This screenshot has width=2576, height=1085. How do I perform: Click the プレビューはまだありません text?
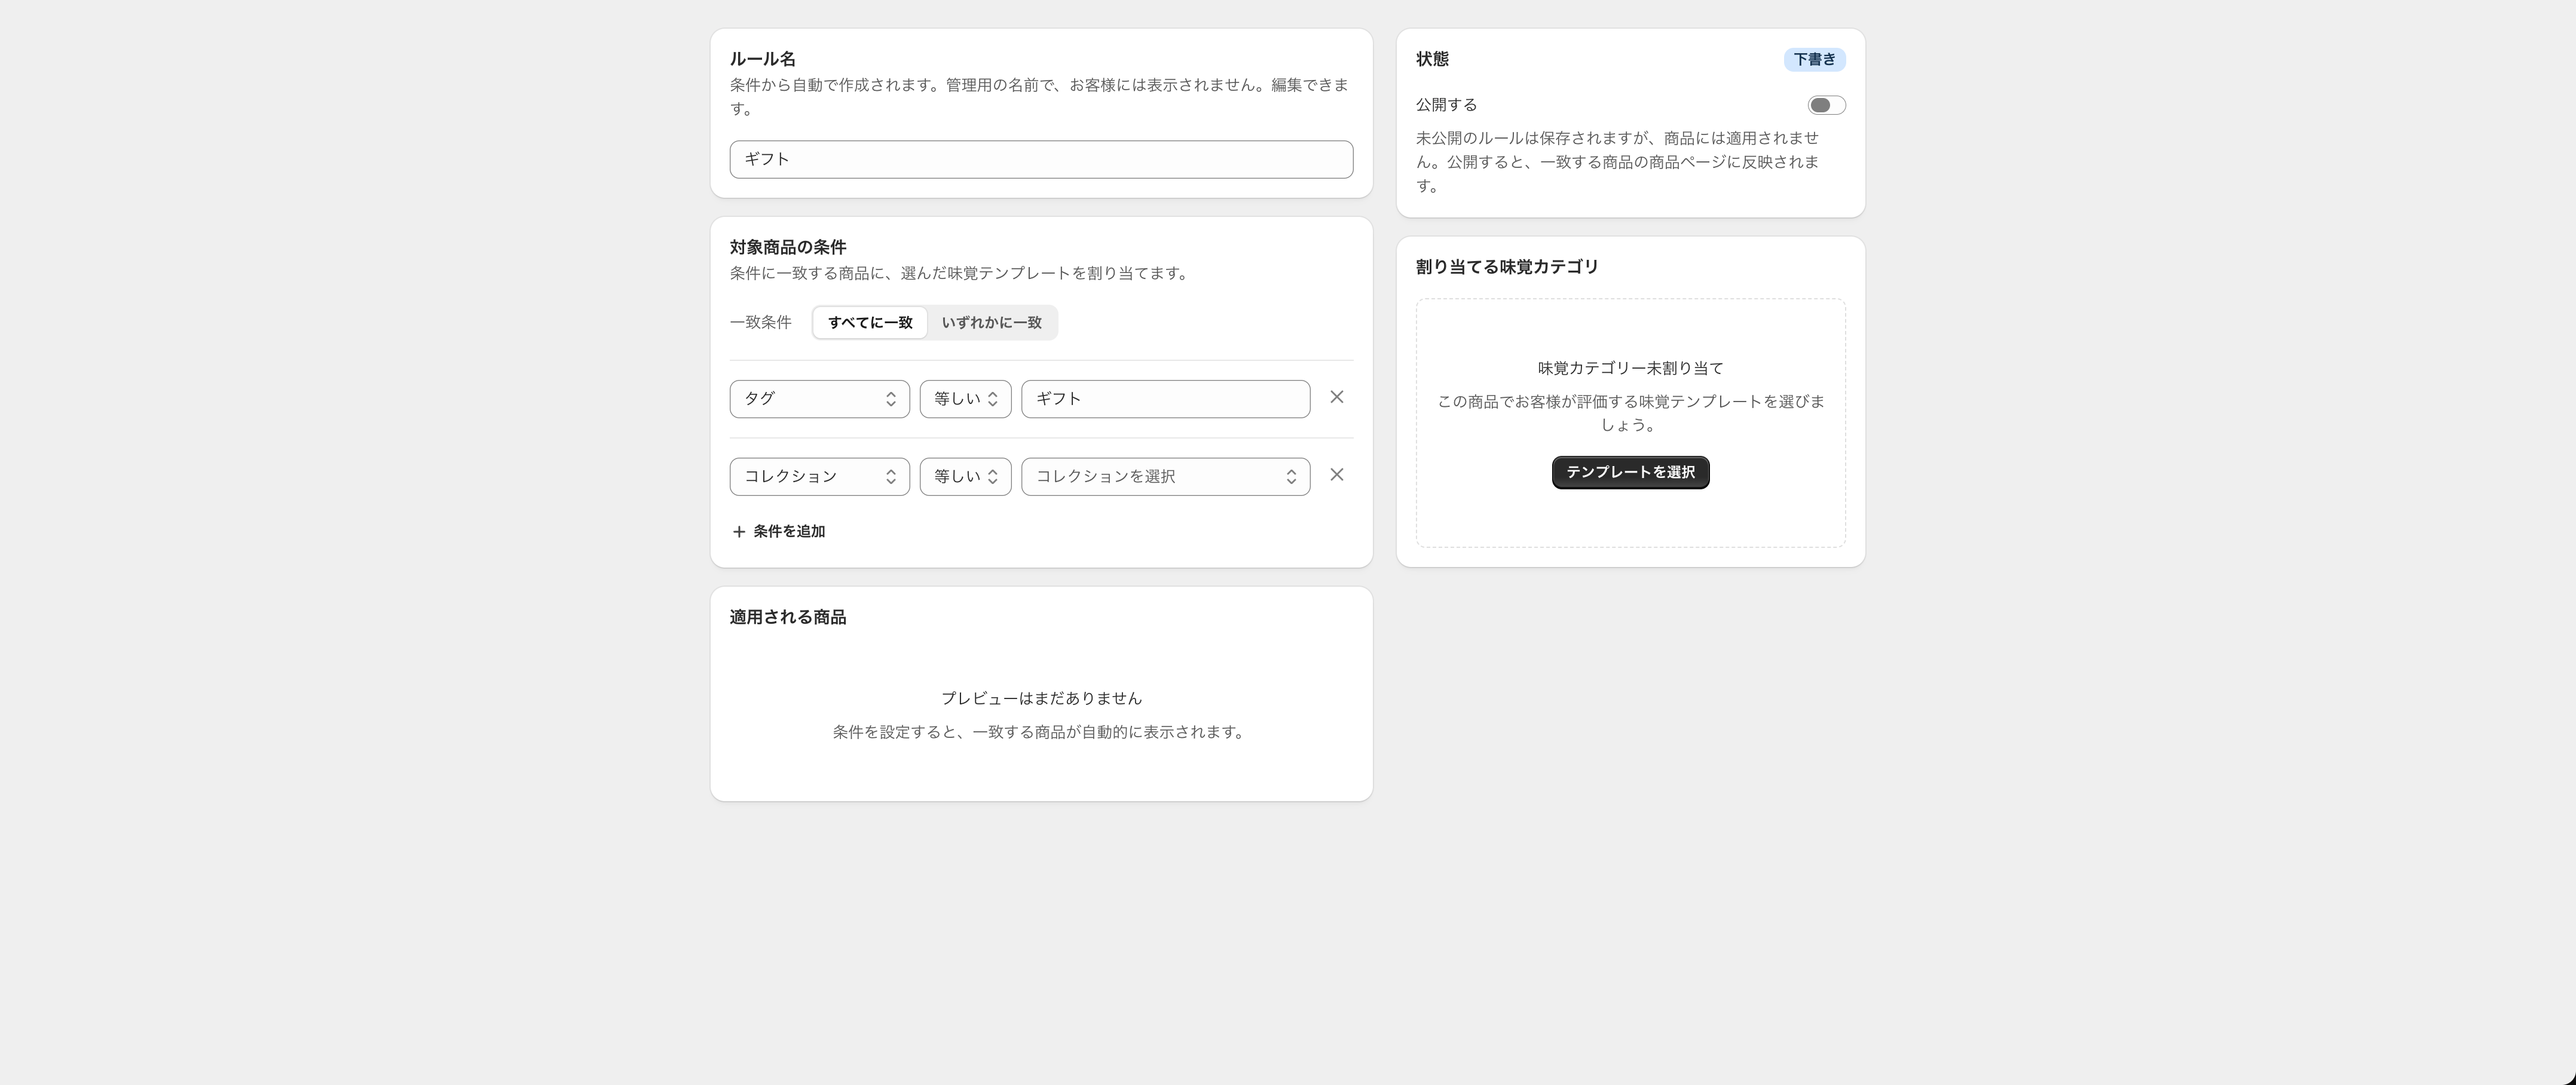[x=1041, y=699]
